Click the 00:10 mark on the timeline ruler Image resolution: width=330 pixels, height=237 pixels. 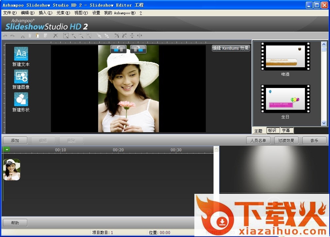[x=61, y=150]
